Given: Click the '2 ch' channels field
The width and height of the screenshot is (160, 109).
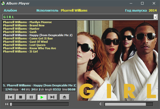Looking at the screenshot, I should coord(41,89).
